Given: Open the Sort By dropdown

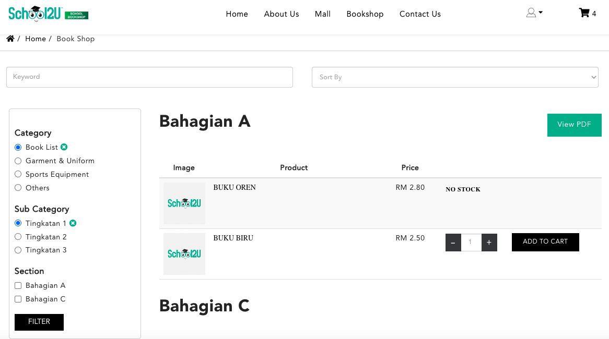Looking at the screenshot, I should click(x=455, y=77).
